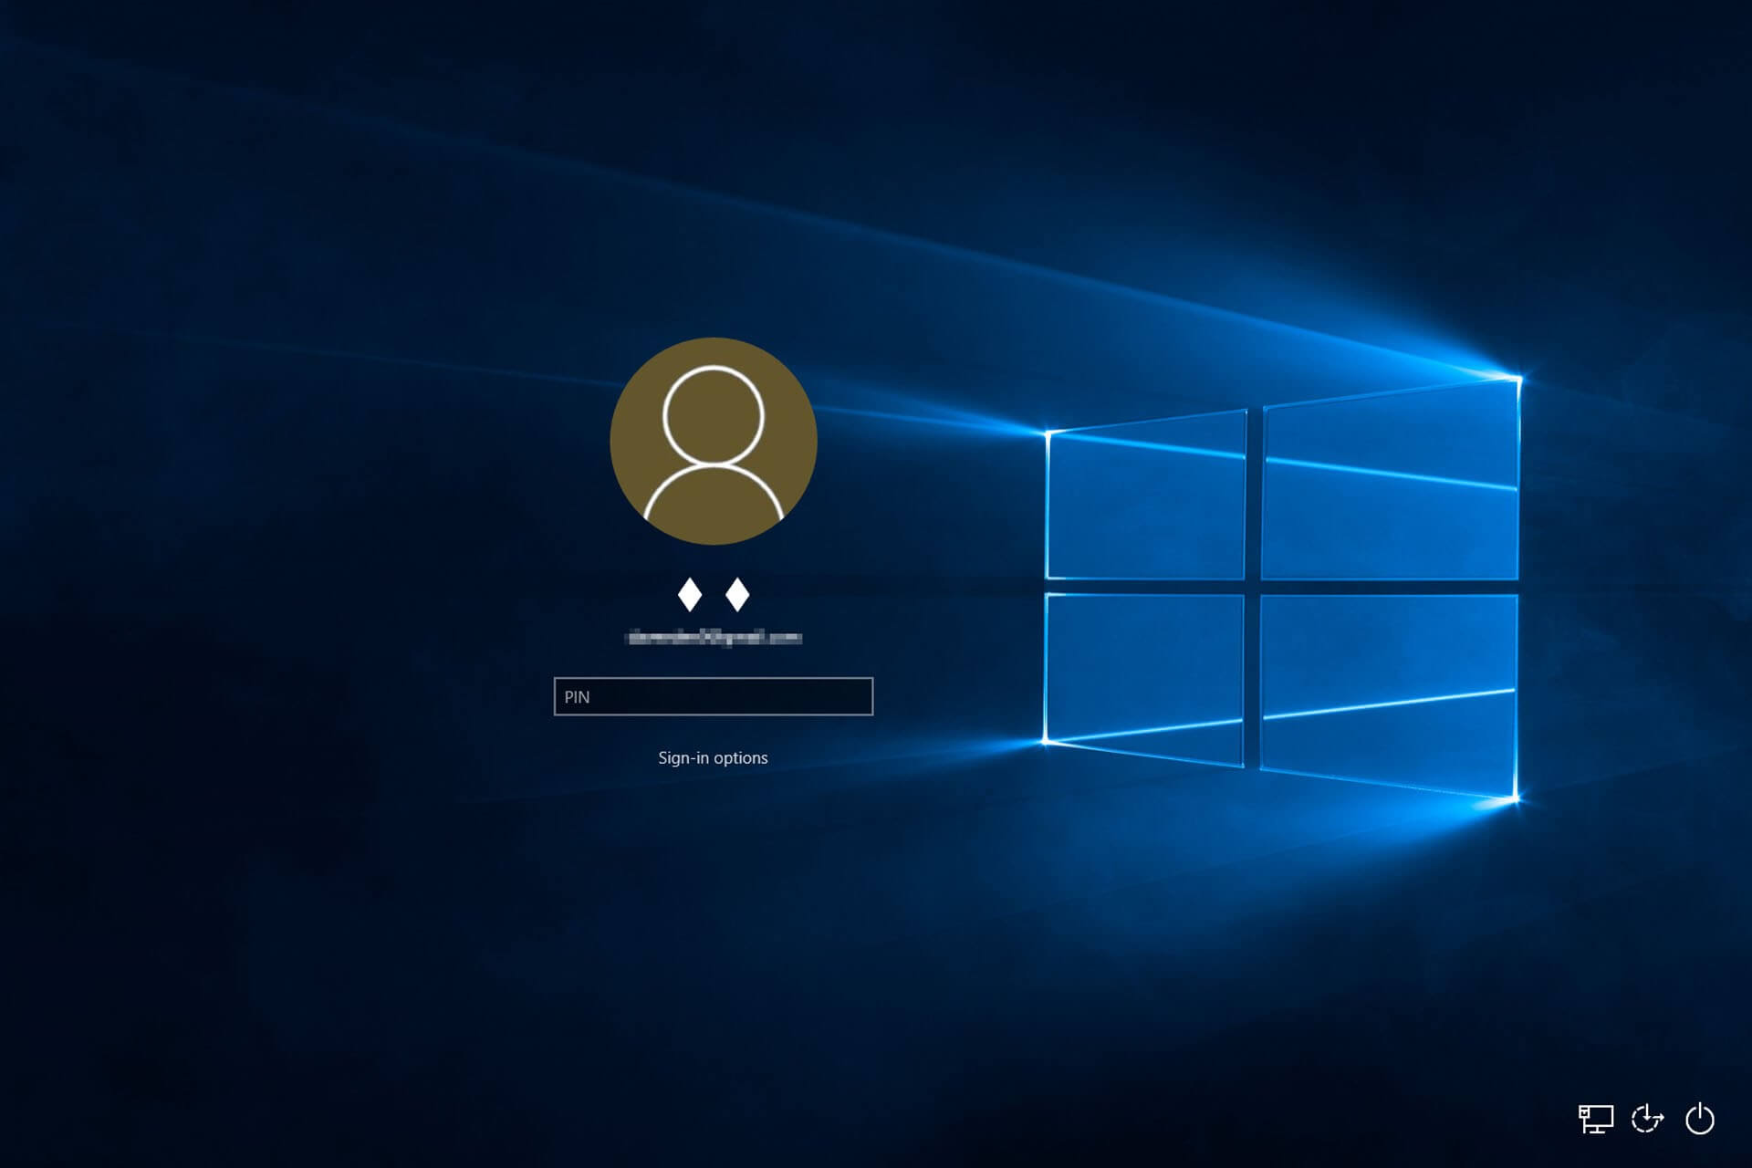Viewport: 1752px width, 1168px height.
Task: Open the Ease of Access icon
Action: pyautogui.click(x=1647, y=1118)
